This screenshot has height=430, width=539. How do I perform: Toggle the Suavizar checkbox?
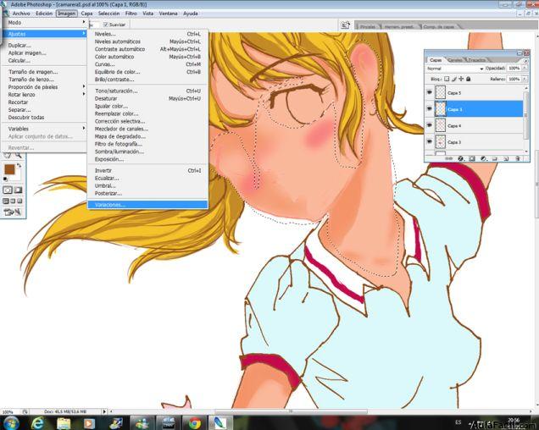106,25
